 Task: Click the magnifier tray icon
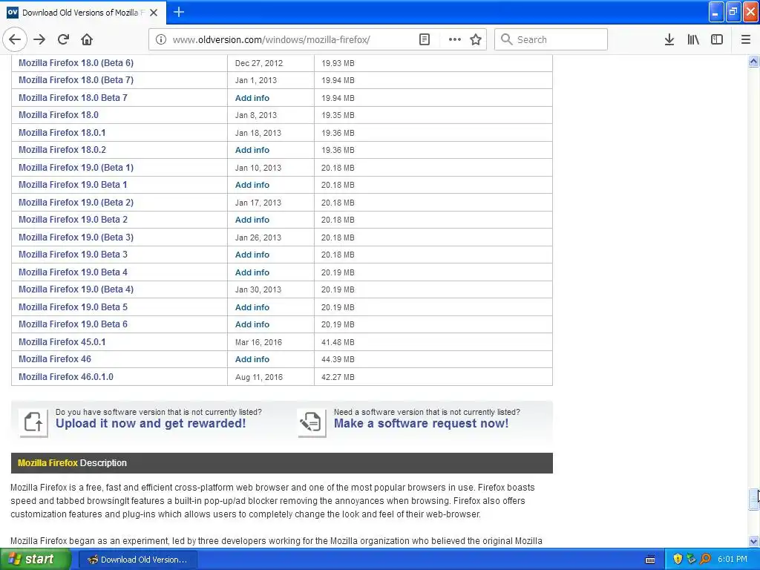705,560
